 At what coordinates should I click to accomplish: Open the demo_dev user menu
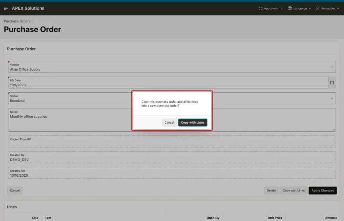point(328,8)
